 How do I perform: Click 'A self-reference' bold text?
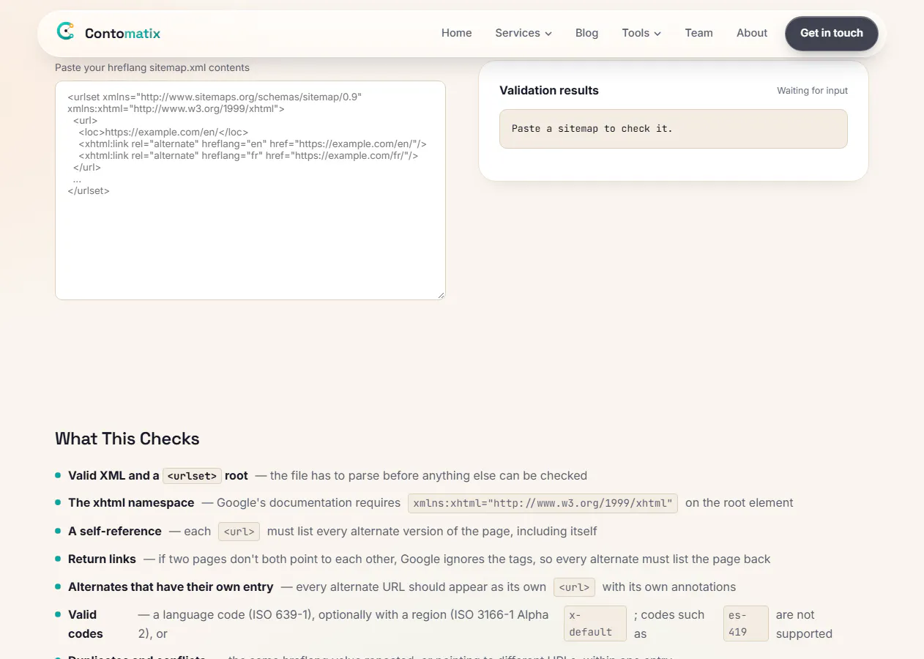[115, 532]
